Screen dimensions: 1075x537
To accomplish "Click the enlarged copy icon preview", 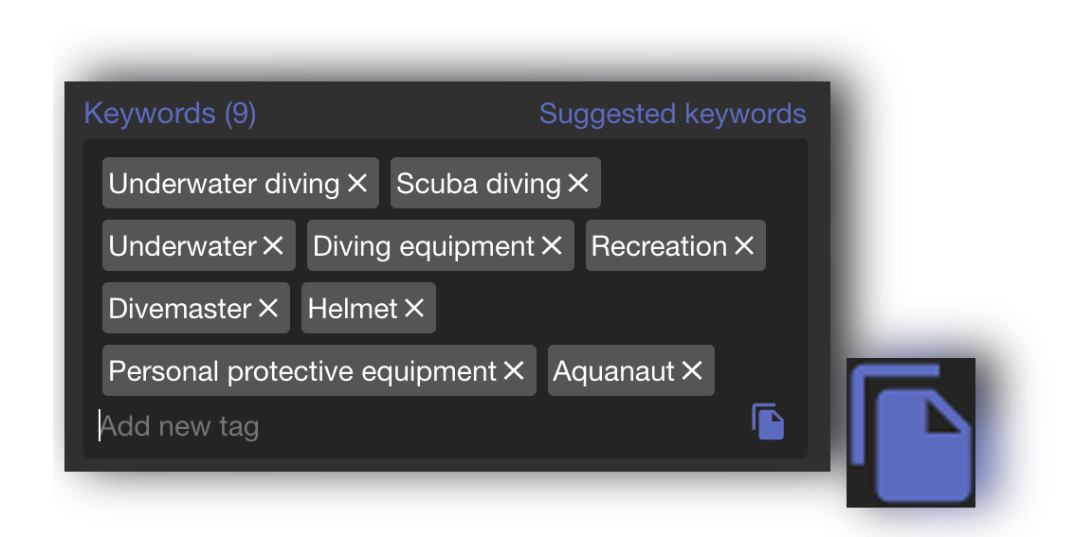I will (911, 433).
